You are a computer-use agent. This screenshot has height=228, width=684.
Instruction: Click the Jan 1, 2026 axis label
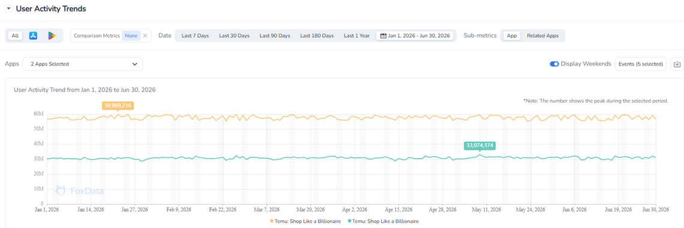(x=47, y=209)
